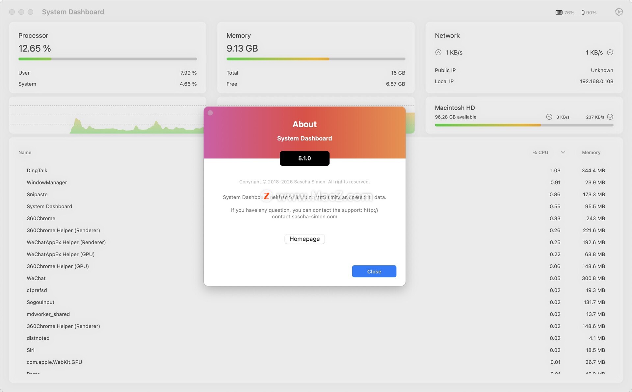Click the Processor usage progress bar
This screenshot has width=632, height=392.
coord(108,59)
